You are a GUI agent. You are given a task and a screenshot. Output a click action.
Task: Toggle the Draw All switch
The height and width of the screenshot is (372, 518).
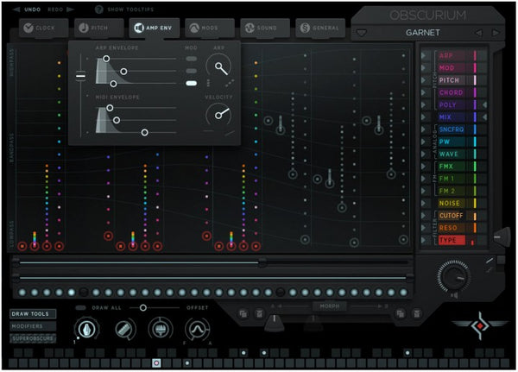click(x=80, y=307)
